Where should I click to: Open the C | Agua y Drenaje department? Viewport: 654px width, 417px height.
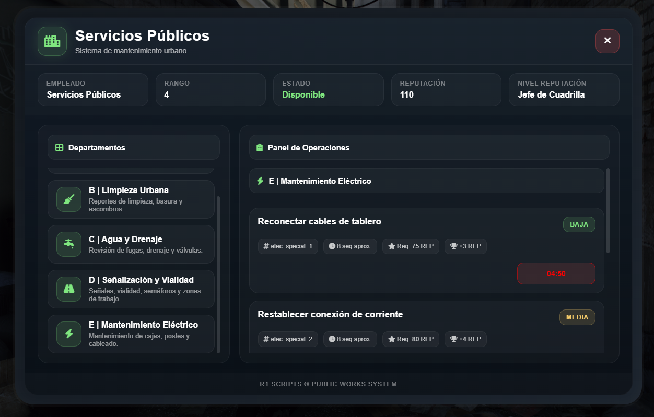pos(131,244)
